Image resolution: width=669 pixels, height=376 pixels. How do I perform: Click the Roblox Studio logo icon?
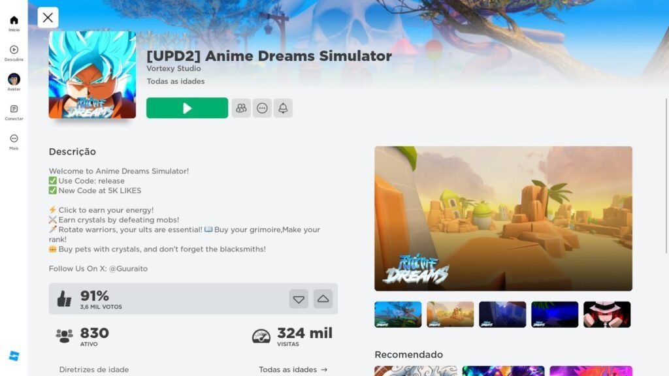pyautogui.click(x=14, y=356)
